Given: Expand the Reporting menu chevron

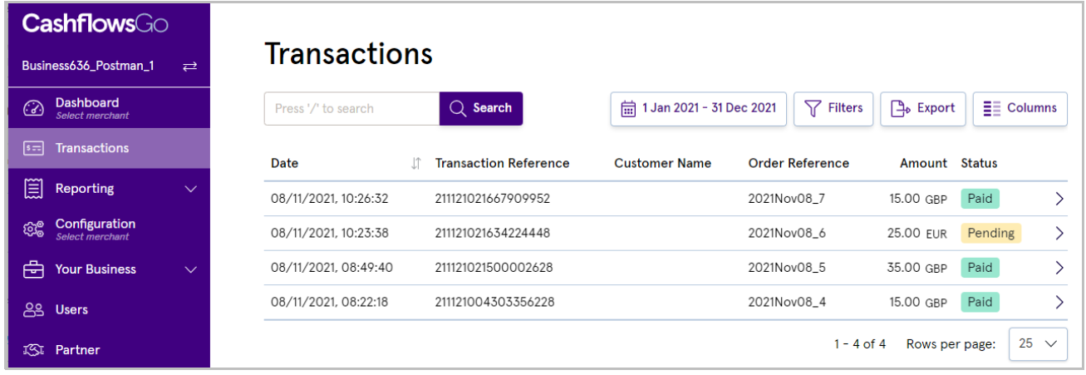Looking at the screenshot, I should [190, 189].
